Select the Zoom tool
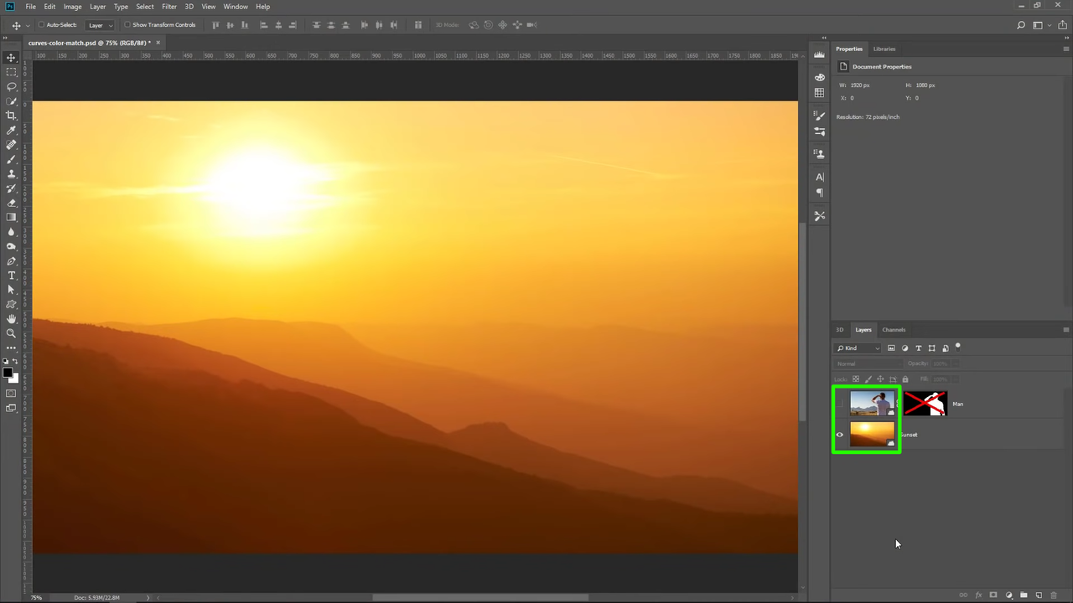 [x=11, y=333]
